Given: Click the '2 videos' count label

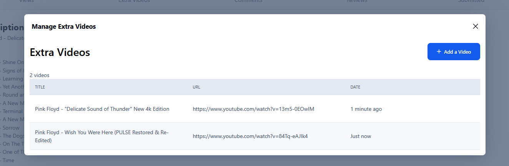Looking at the screenshot, I should [40, 75].
